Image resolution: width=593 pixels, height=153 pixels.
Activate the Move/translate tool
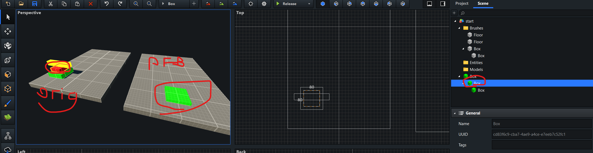point(8,31)
